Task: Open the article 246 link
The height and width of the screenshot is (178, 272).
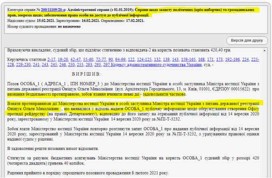Action: [x=62, y=65]
